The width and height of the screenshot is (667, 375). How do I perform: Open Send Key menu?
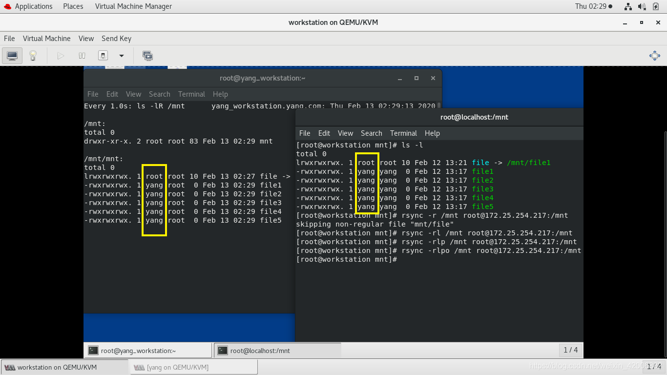click(116, 39)
